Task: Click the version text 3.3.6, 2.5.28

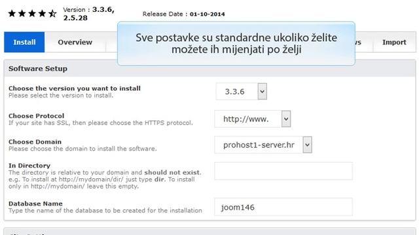Action: [89, 14]
